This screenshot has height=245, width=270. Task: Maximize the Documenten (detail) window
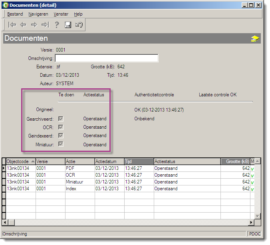click(251, 5)
